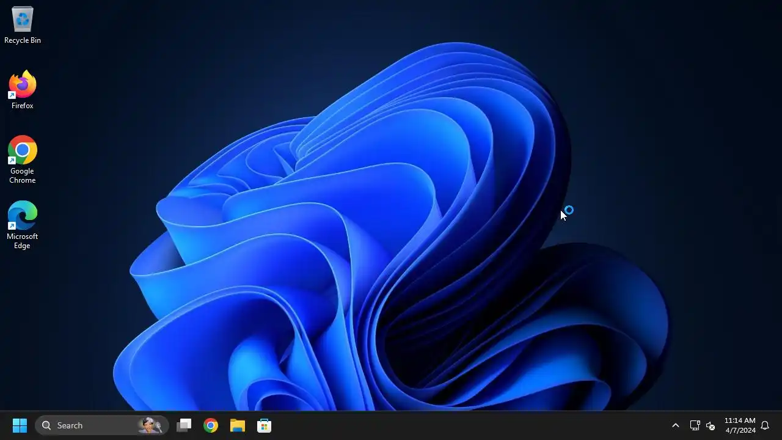Click the taskbar Search box

[102, 425]
